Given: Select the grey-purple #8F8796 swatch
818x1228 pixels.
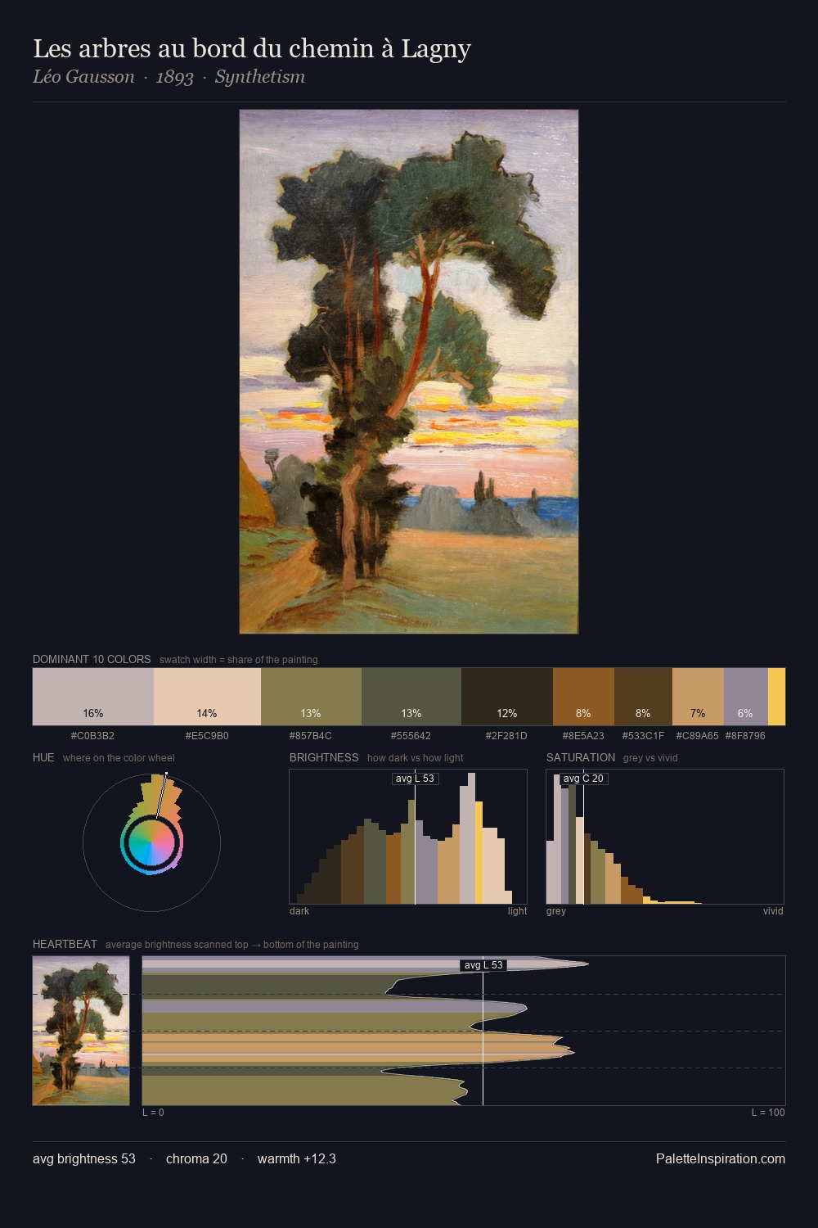Looking at the screenshot, I should click(x=746, y=697).
